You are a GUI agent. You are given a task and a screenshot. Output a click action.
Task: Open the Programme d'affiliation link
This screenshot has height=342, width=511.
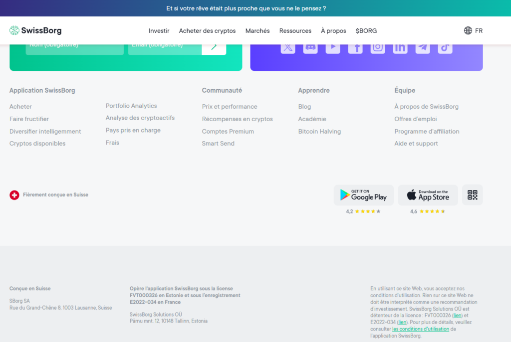click(427, 131)
